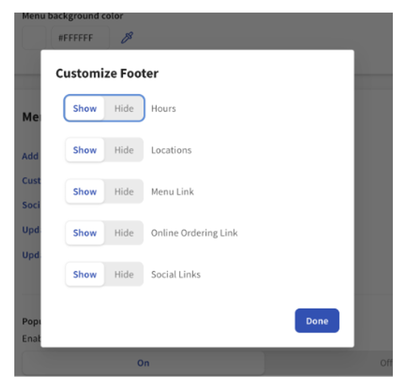Click the On option at the bottom
This screenshot has width=406, height=390.
tap(143, 363)
